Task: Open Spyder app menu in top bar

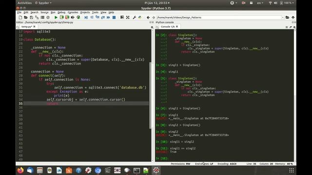Action: pyautogui.click(x=43, y=3)
